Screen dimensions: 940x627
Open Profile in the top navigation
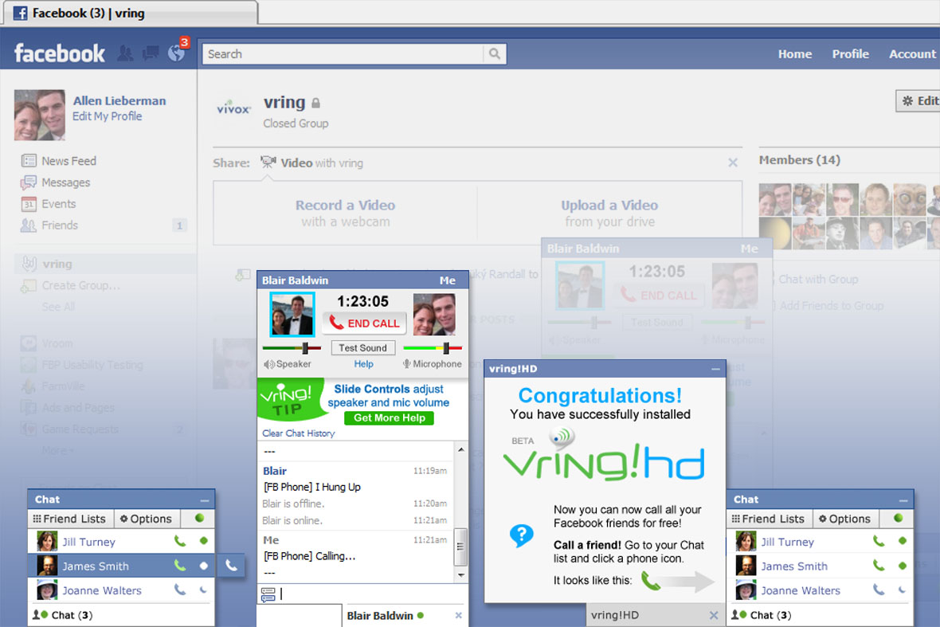coord(850,54)
